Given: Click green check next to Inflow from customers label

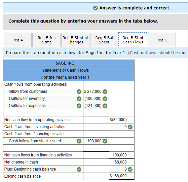Looking at the screenshot, I should [79, 92].
